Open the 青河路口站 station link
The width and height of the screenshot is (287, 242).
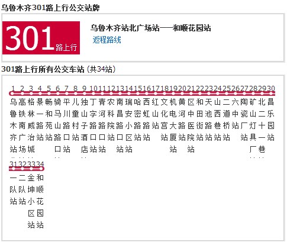[x=102, y=125]
